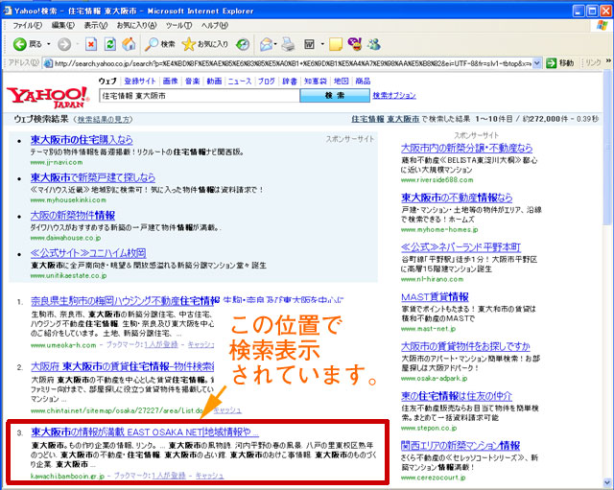614x490 pixels.
Task: Select the 商品 search tab
Action: (363, 82)
